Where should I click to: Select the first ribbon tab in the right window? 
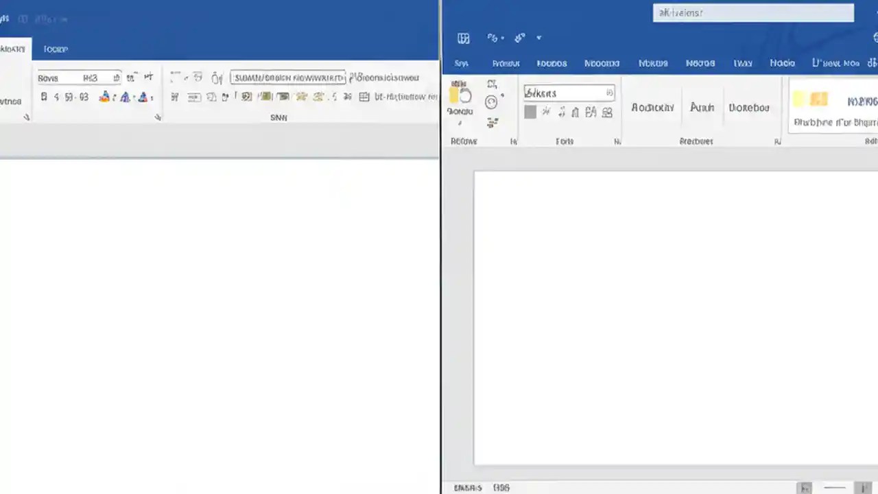click(x=461, y=63)
